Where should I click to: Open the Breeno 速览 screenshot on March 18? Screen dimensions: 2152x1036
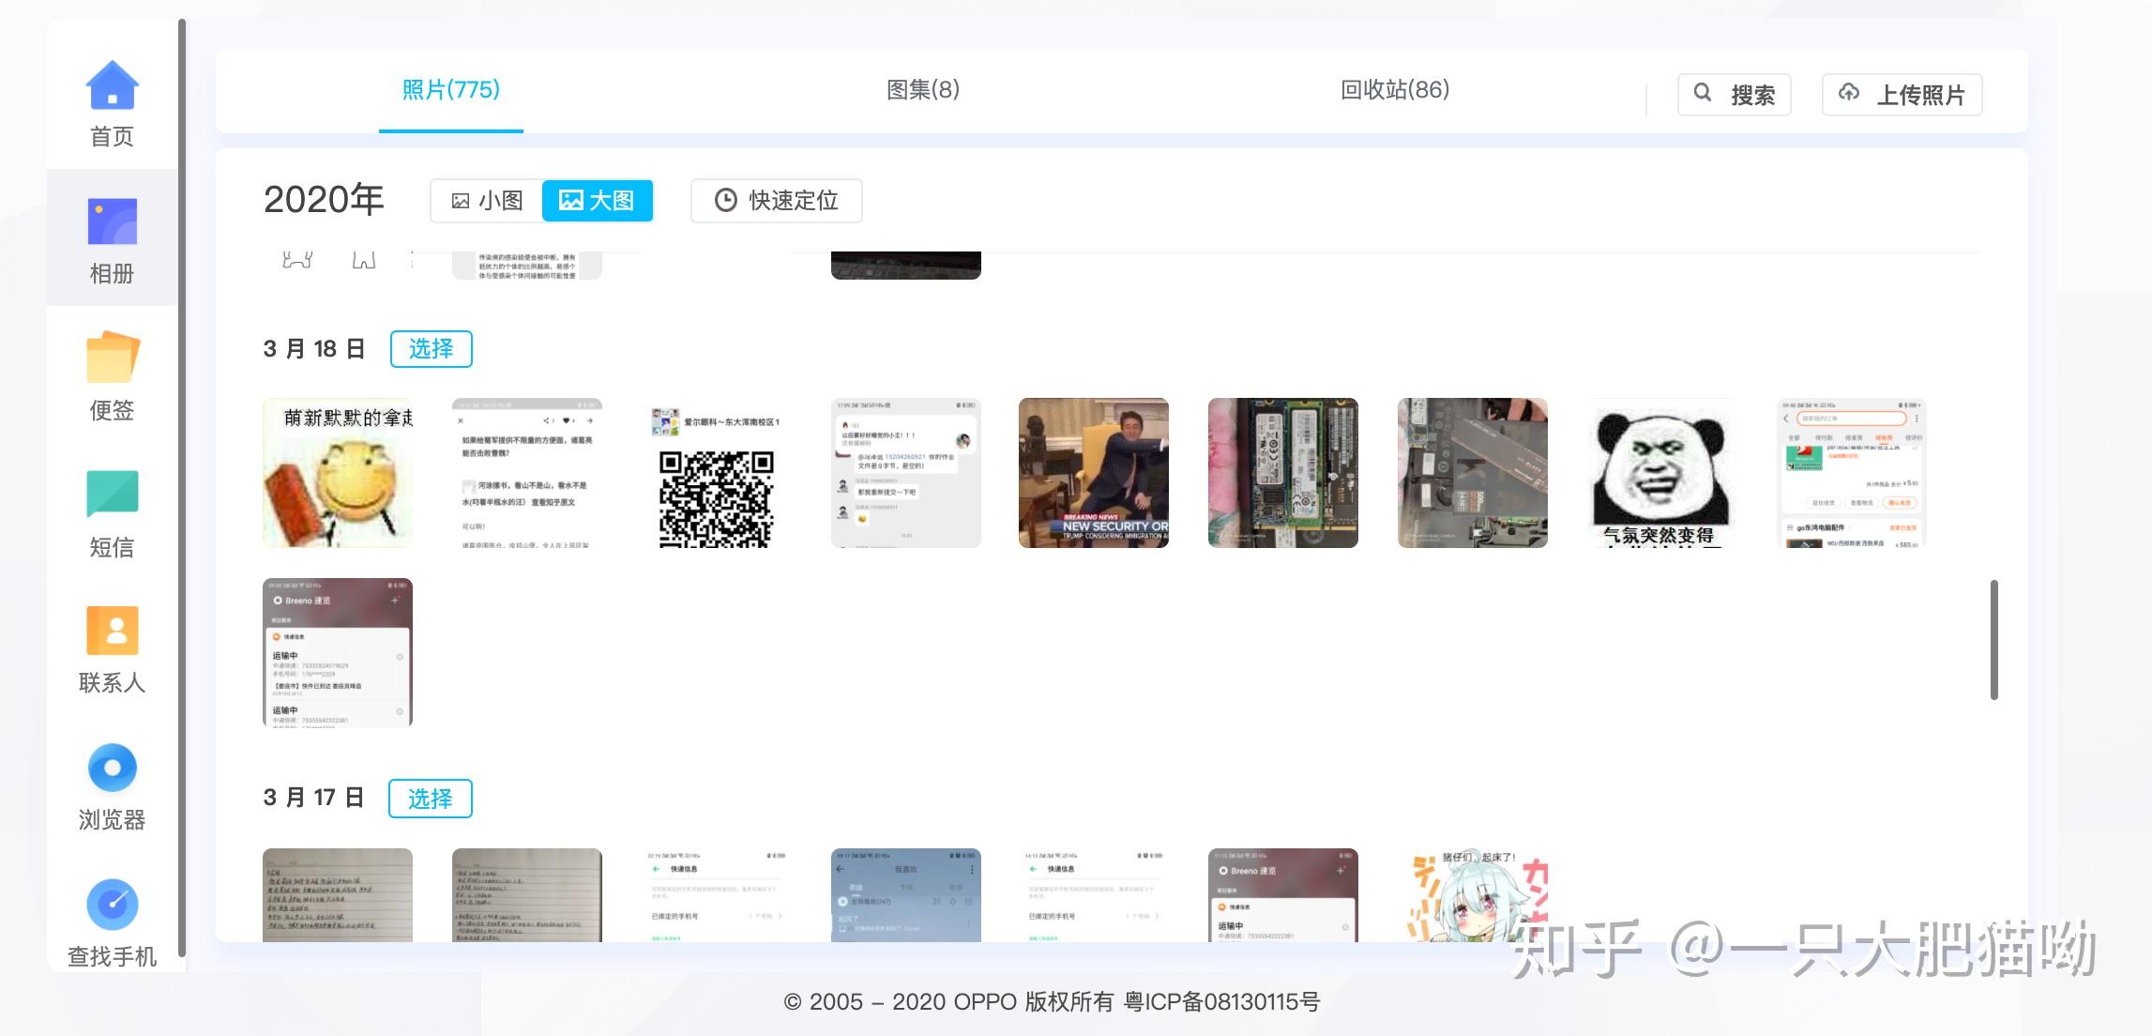click(338, 652)
